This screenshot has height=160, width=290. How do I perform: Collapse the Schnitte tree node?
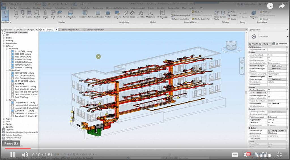point(7,100)
